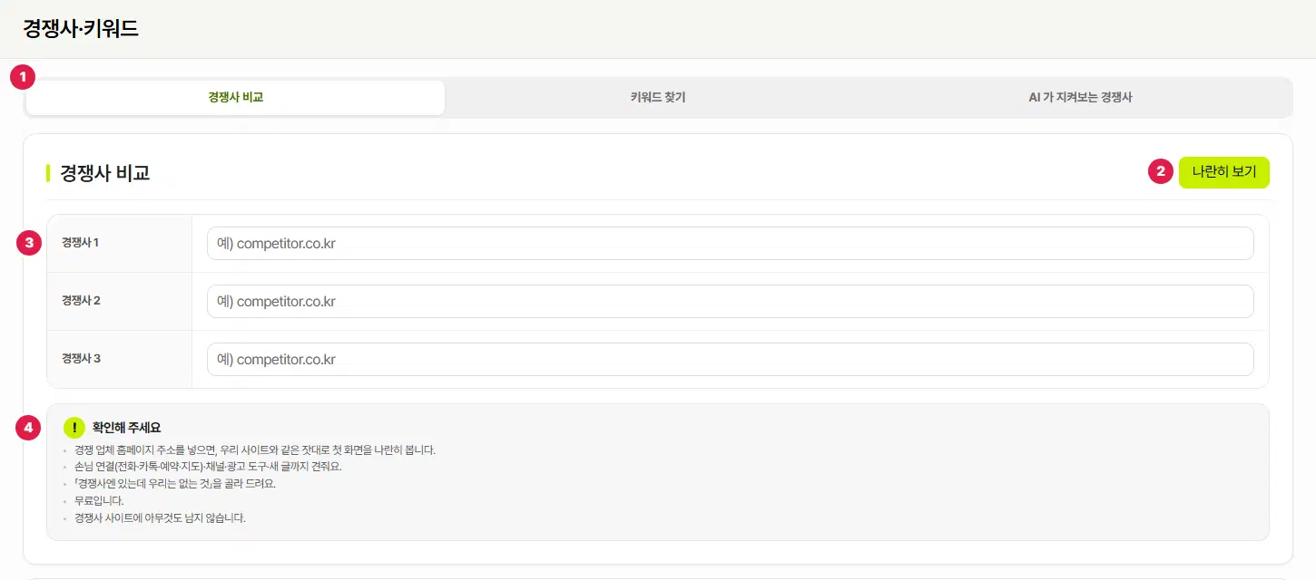Click the 경쟁사 3 row label

(x=81, y=359)
